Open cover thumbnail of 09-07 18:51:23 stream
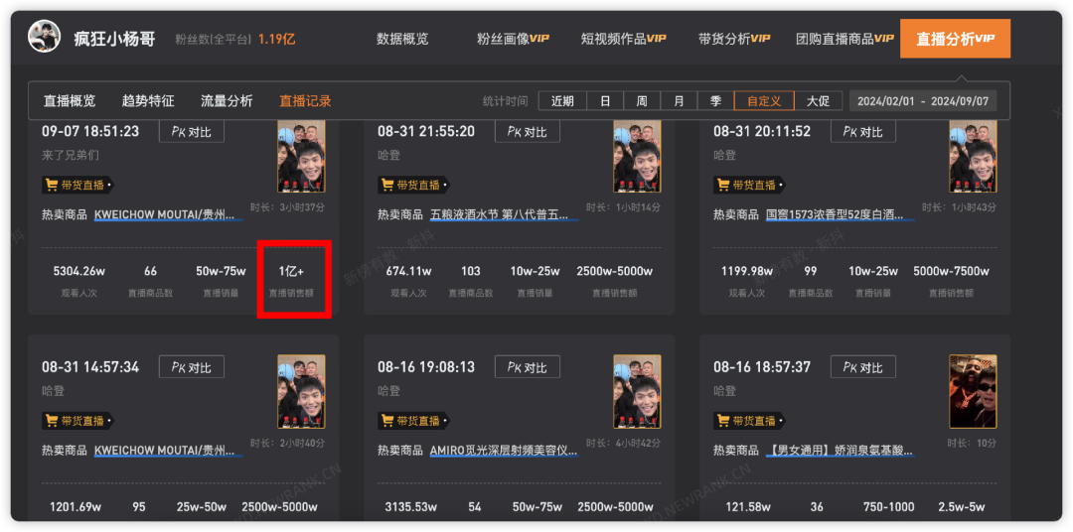Image resolution: width=1073 pixels, height=532 pixels. [x=301, y=157]
